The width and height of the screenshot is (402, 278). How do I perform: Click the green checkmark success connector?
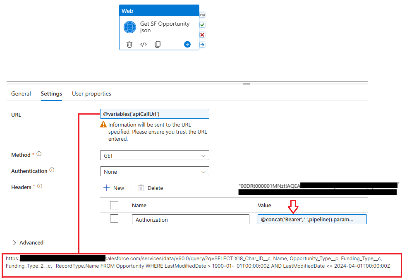pyautogui.click(x=202, y=25)
